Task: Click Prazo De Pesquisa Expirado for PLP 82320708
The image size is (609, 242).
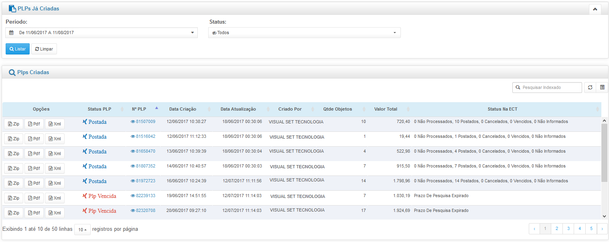Action: point(441,210)
